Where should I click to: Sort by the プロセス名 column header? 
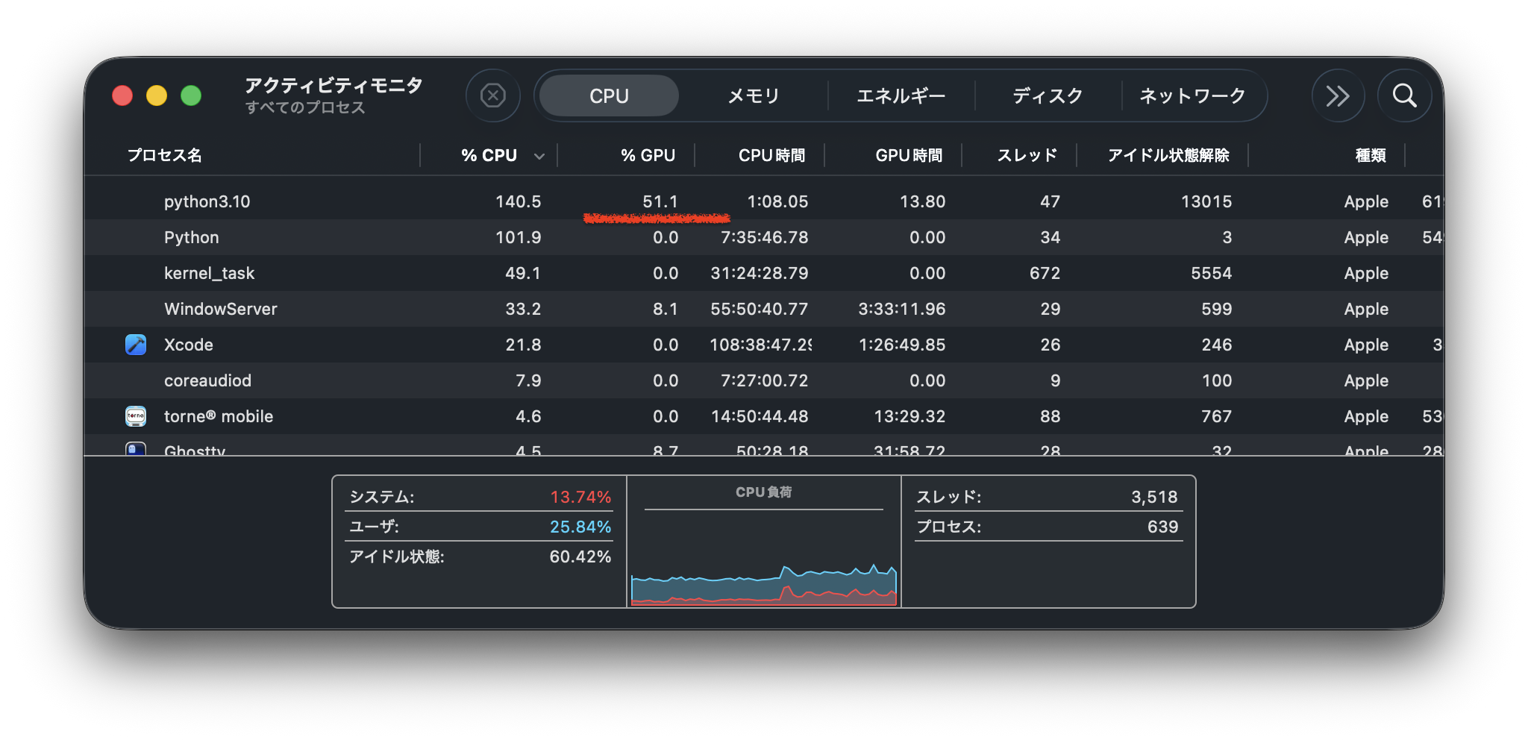164,155
